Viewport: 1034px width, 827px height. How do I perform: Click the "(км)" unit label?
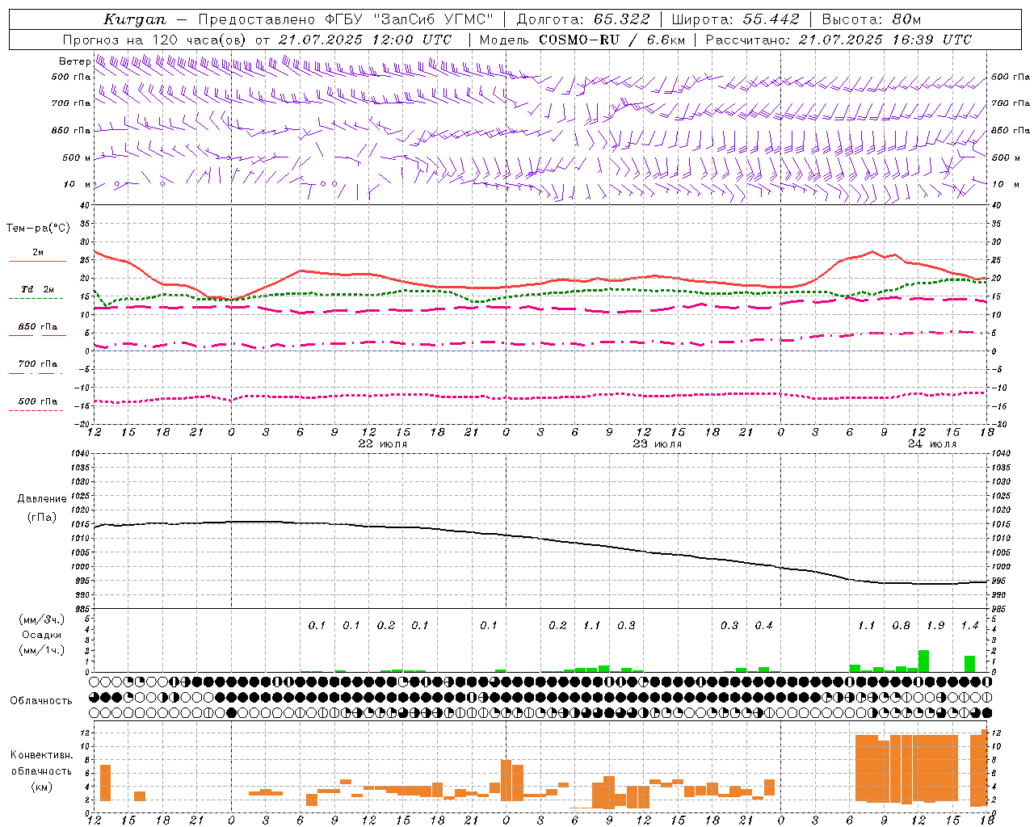click(42, 787)
